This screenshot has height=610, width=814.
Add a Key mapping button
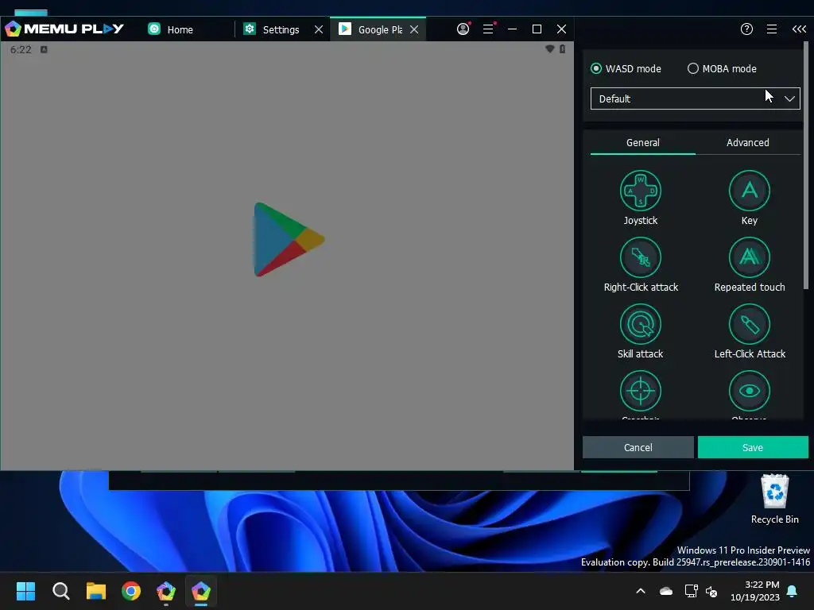click(x=749, y=191)
